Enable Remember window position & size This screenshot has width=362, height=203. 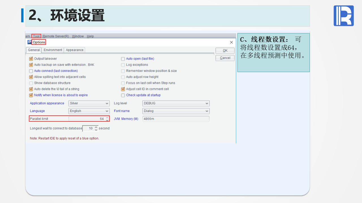pos(123,71)
